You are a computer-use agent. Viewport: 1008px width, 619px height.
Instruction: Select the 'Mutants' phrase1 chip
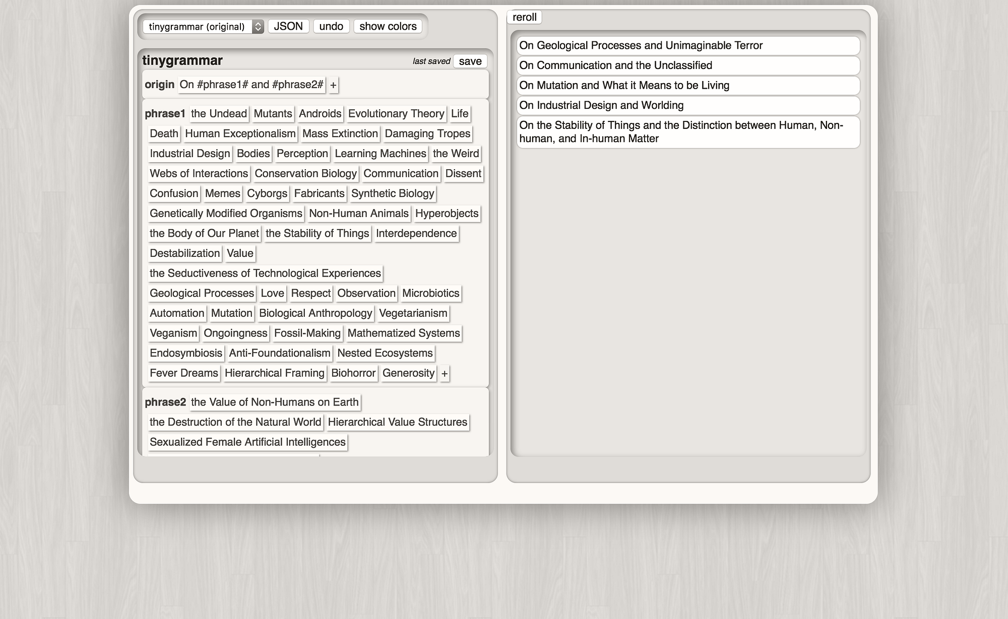point(273,114)
